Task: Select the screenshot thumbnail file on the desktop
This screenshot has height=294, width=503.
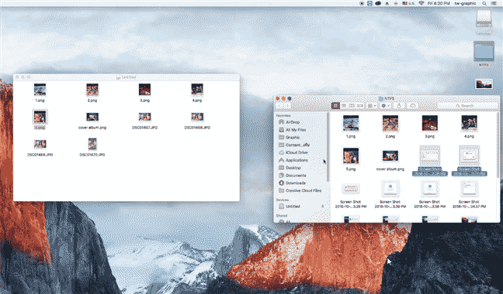Action: click(484, 84)
